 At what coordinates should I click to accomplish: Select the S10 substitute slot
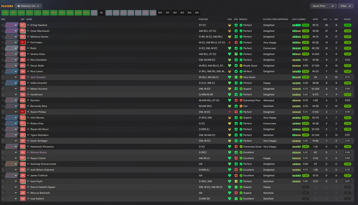coord(160,13)
